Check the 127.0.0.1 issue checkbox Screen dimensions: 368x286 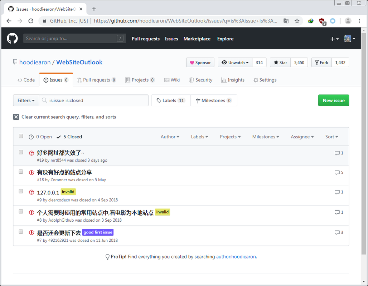coord(21,191)
